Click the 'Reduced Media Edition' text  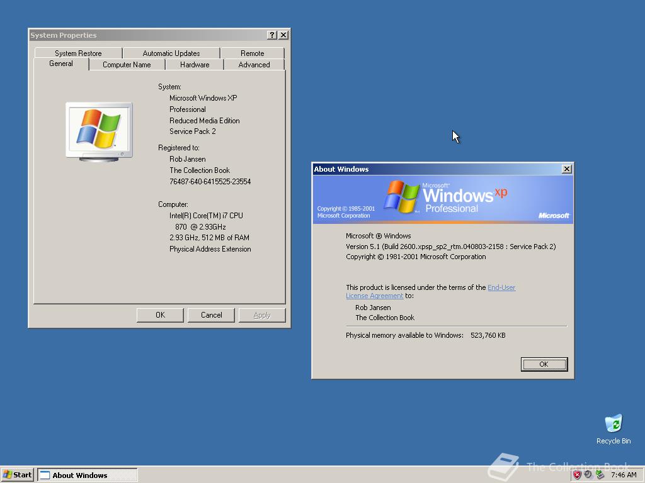(205, 120)
